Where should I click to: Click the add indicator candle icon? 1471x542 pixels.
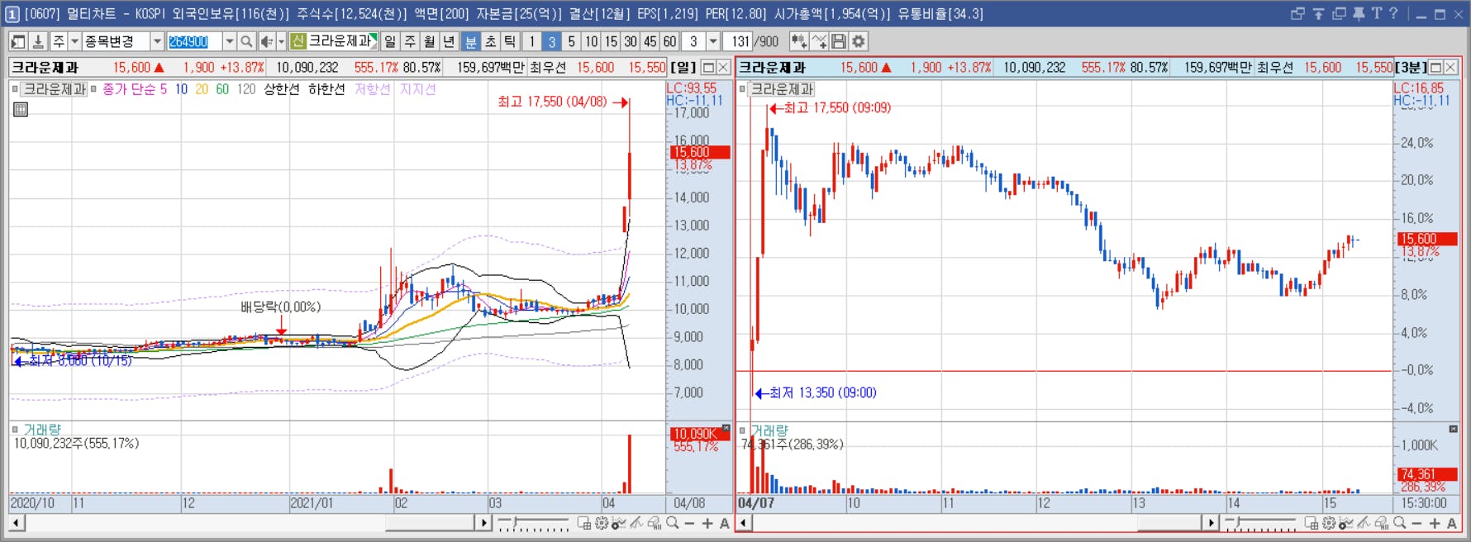798,41
